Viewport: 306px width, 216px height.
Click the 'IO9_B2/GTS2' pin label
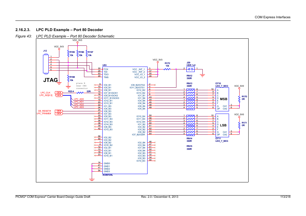[138, 85]
